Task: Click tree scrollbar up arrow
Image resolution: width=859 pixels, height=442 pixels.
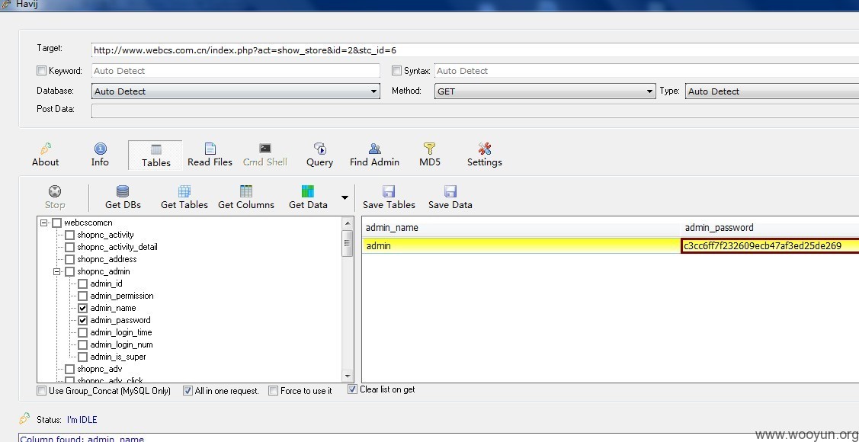Action: 348,223
